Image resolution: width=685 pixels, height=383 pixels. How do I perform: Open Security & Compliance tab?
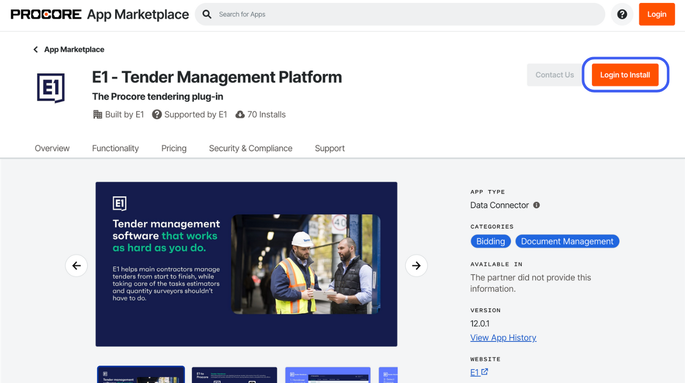coord(251,148)
